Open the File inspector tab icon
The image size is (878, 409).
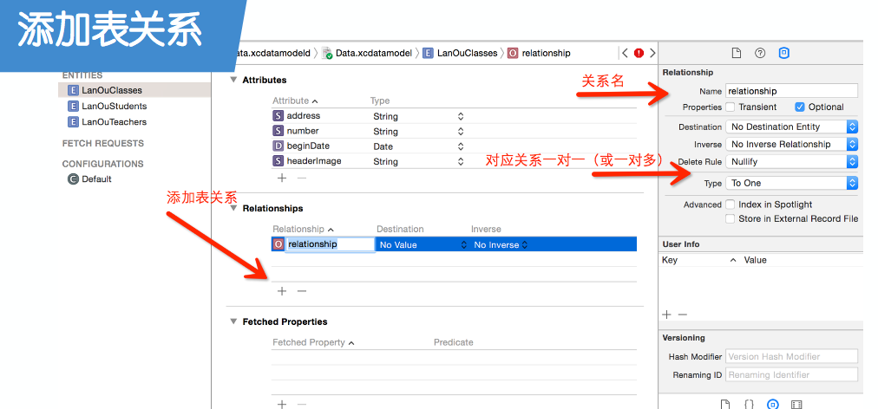(x=737, y=54)
